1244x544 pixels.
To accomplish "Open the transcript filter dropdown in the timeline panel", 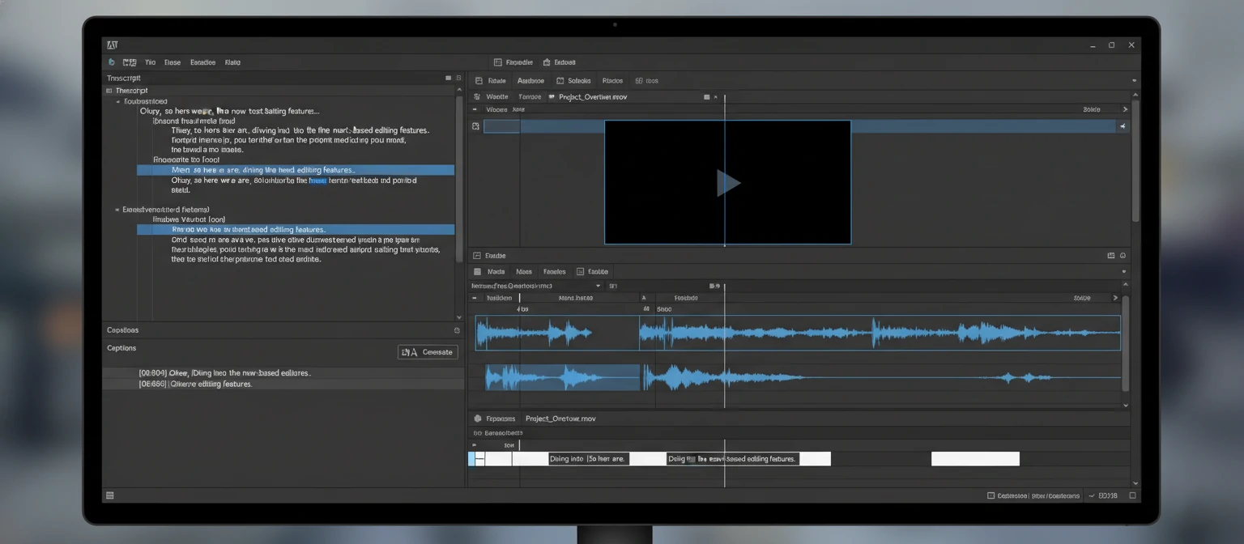I will [599, 285].
